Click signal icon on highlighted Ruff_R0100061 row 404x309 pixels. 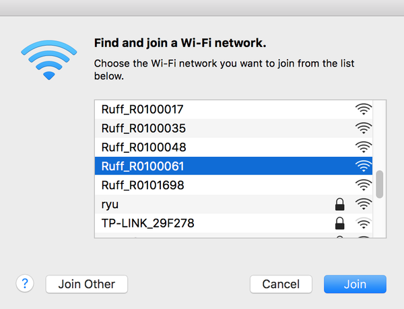364,166
